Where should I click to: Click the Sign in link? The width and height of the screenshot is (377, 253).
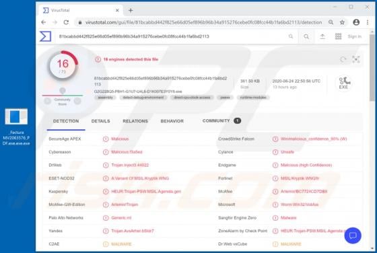coord(355,36)
